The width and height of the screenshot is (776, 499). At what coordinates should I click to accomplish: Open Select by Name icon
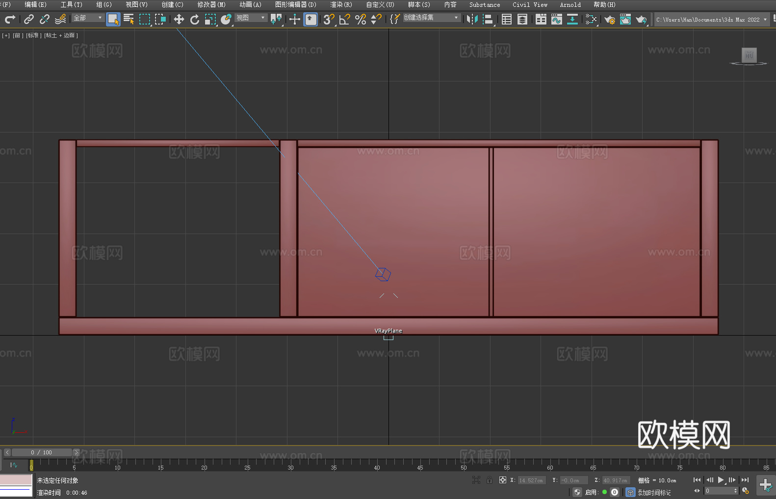[129, 19]
